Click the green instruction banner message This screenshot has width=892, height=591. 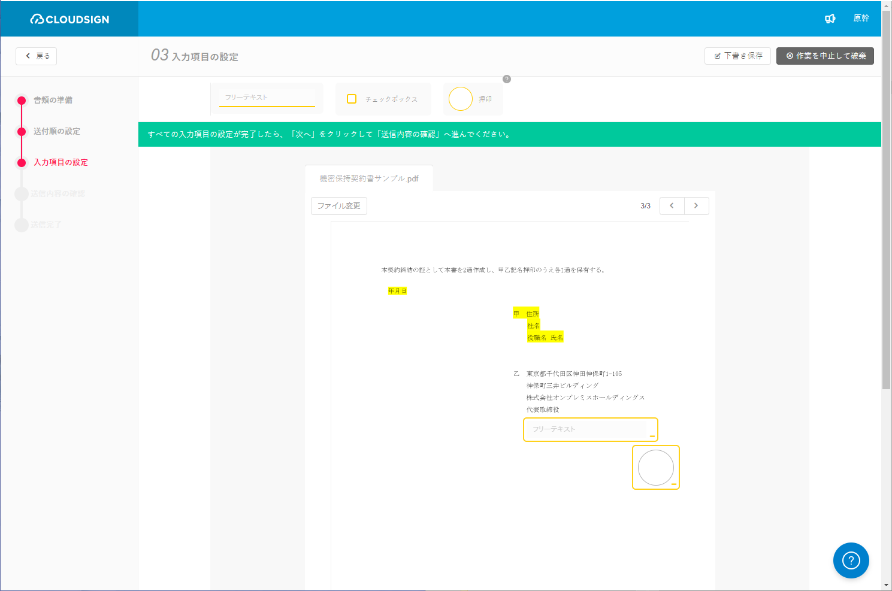[329, 134]
